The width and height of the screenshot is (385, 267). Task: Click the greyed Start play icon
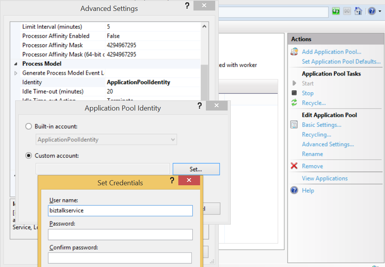click(294, 83)
